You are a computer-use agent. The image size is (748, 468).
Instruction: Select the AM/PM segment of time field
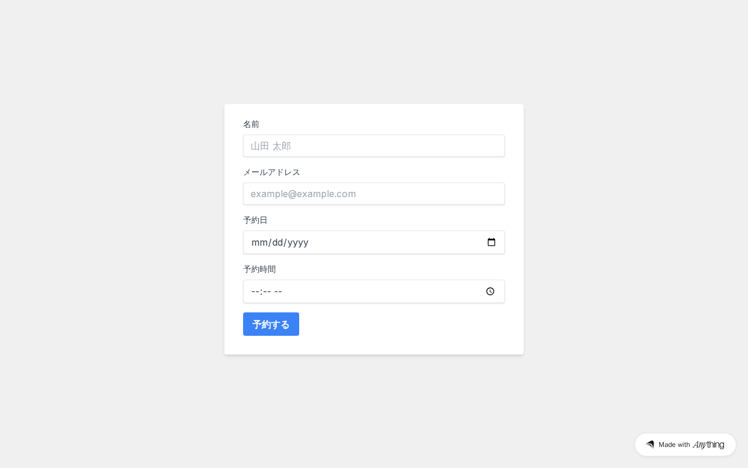pos(278,291)
